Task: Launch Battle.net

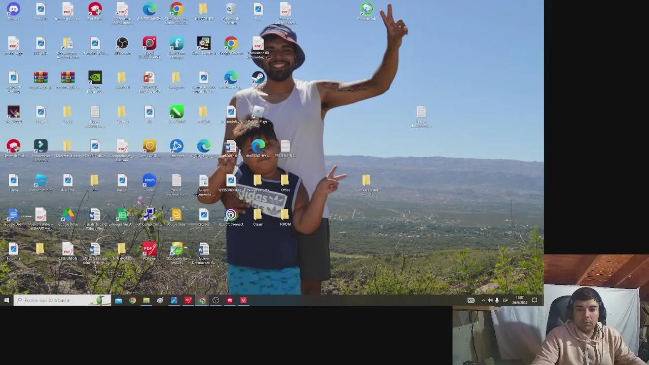Action: tap(176, 147)
